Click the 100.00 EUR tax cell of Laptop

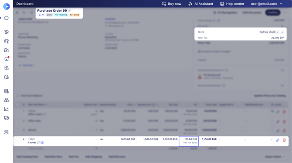(x=189, y=141)
